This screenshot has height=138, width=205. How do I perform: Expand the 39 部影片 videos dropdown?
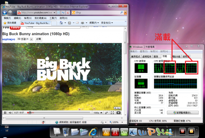coord(31,39)
